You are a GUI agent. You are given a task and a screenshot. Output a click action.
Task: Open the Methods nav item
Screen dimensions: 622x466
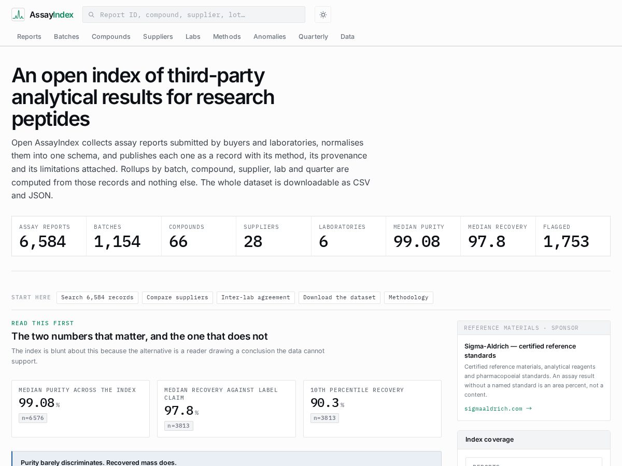tap(227, 37)
